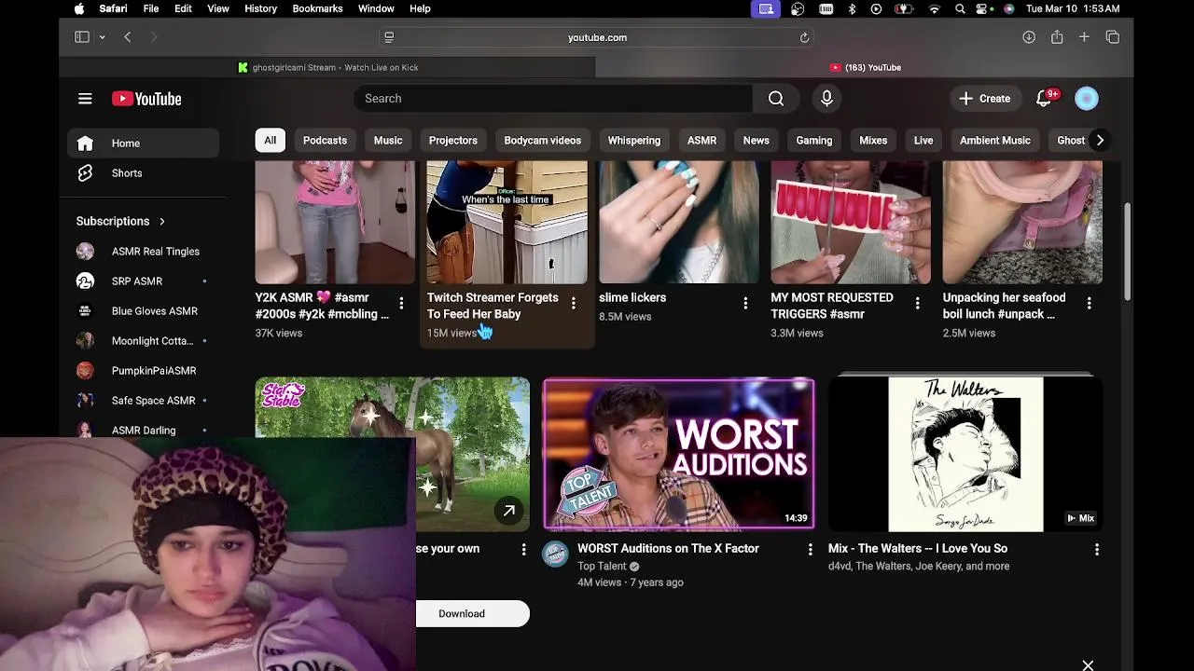Open the ad's external link arrow

pos(509,511)
